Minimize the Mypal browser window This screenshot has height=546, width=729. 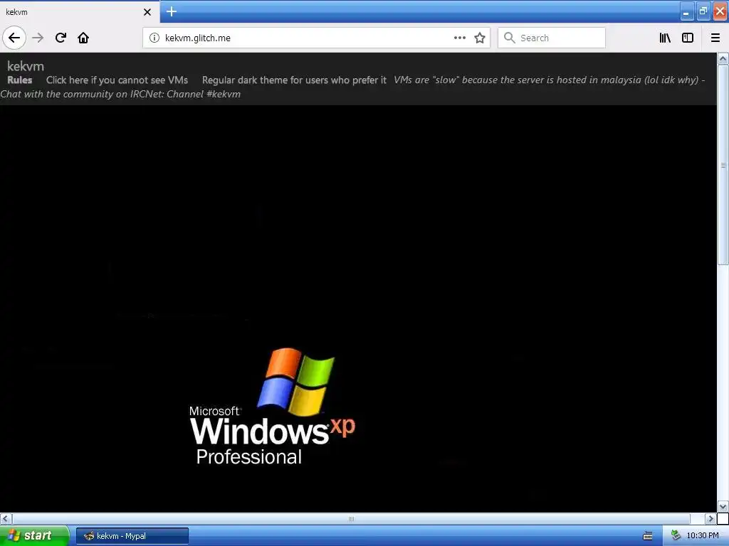687,11
